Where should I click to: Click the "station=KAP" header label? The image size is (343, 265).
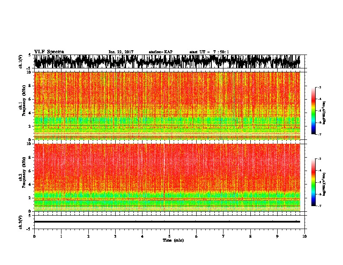coord(161,52)
